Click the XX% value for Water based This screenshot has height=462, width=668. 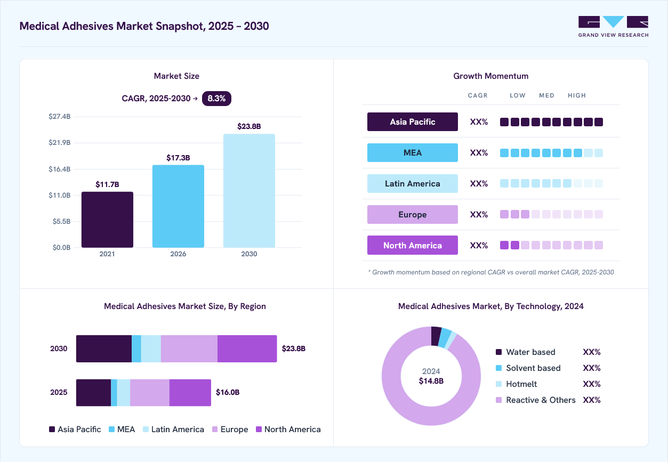[592, 352]
